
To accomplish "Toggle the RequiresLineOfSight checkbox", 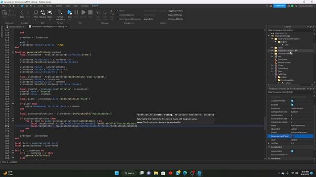I will point(292,136).
